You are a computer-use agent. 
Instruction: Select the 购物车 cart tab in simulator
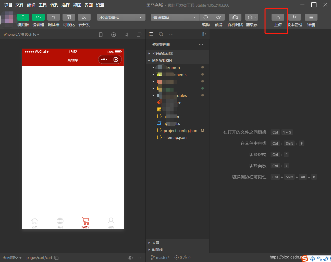click(85, 223)
